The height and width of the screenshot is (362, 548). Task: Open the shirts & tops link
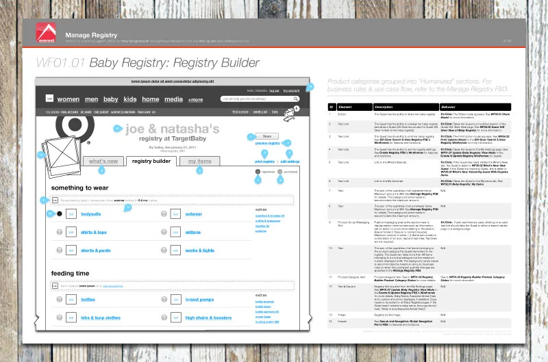point(94,232)
